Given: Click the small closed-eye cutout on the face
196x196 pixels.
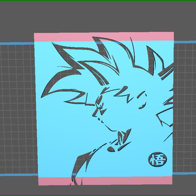Looking at the screenshot, I should [142, 106].
